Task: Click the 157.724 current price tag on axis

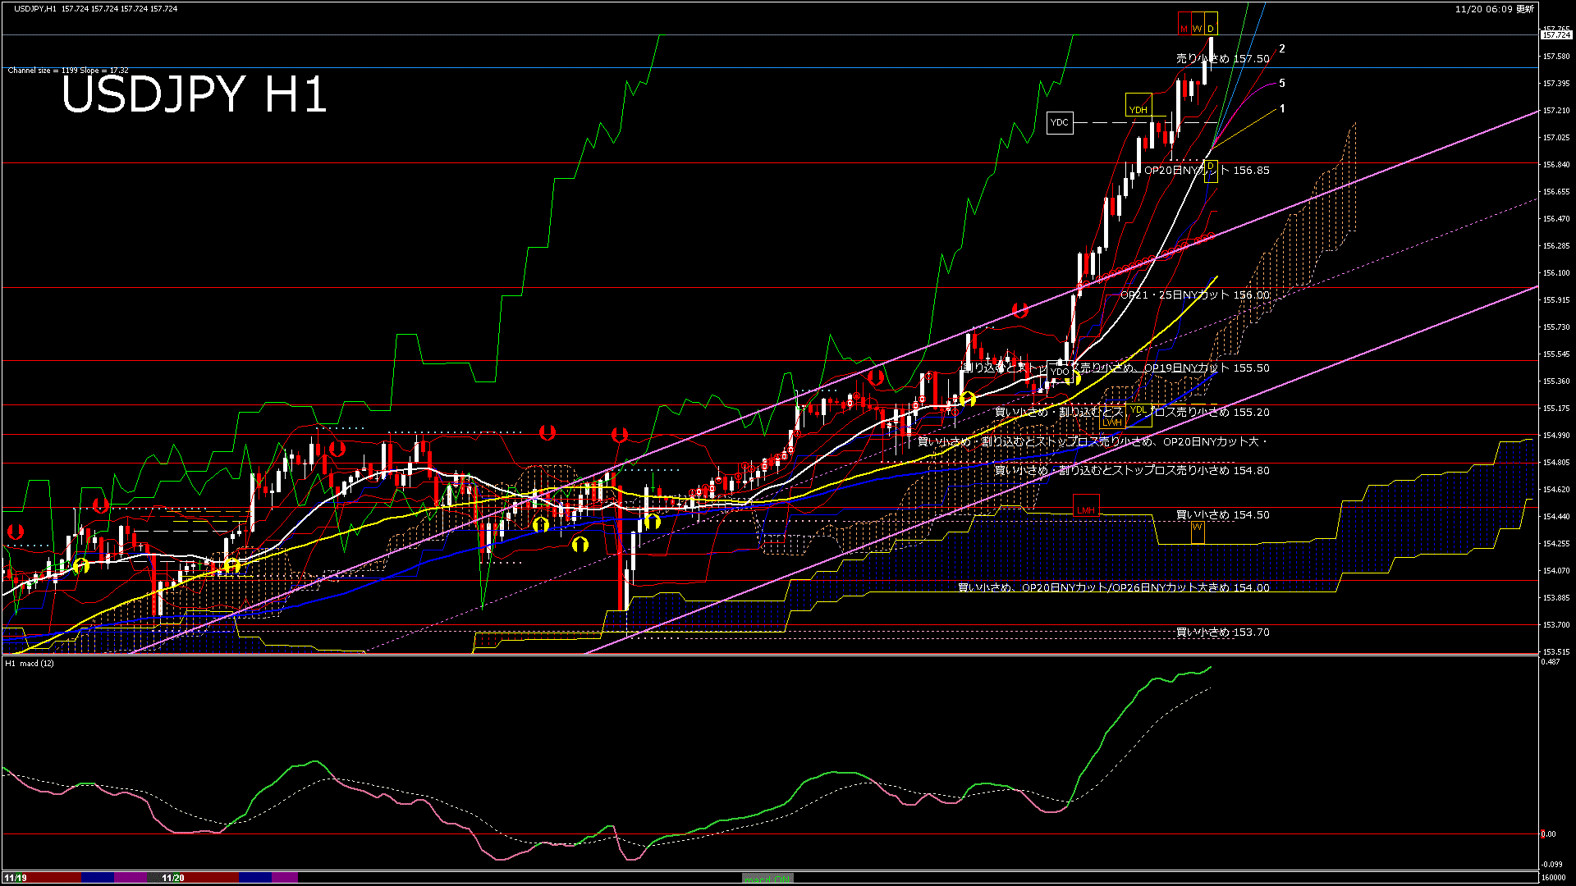Action: (x=1555, y=35)
